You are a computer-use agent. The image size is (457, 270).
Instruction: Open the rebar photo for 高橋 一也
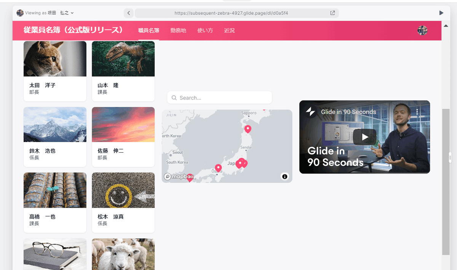(55, 190)
